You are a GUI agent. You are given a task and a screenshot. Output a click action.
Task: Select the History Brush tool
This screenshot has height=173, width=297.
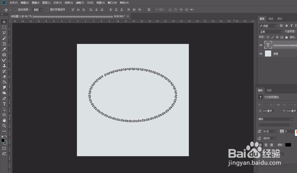click(4, 71)
